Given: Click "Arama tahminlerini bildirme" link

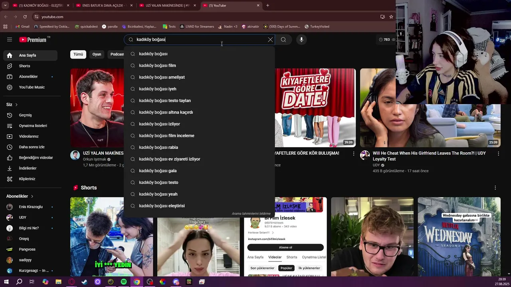Looking at the screenshot, I should pos(251,214).
